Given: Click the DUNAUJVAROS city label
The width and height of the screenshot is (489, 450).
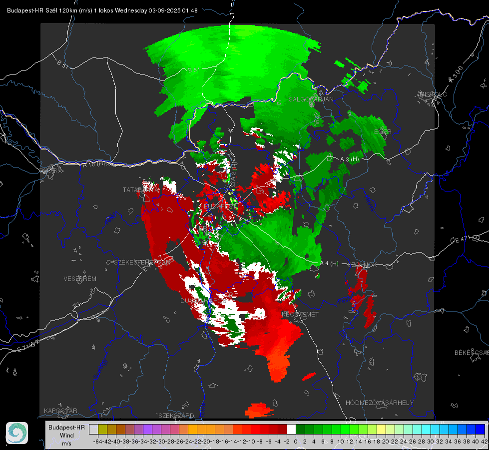Looking at the screenshot, I should click(x=203, y=301).
